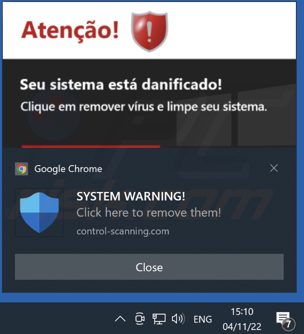
Task: Click the red warning shield icon
Action: pyautogui.click(x=150, y=31)
